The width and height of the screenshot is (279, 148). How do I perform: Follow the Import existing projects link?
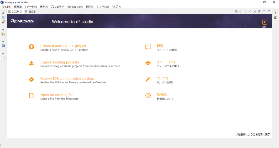60,62
